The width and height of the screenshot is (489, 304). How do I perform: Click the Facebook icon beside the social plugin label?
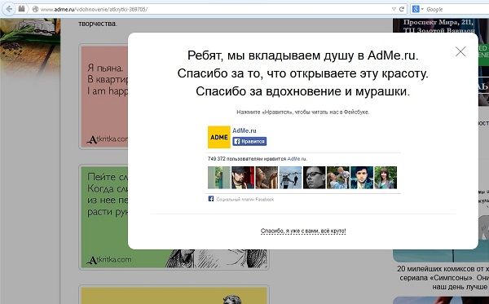pos(211,199)
